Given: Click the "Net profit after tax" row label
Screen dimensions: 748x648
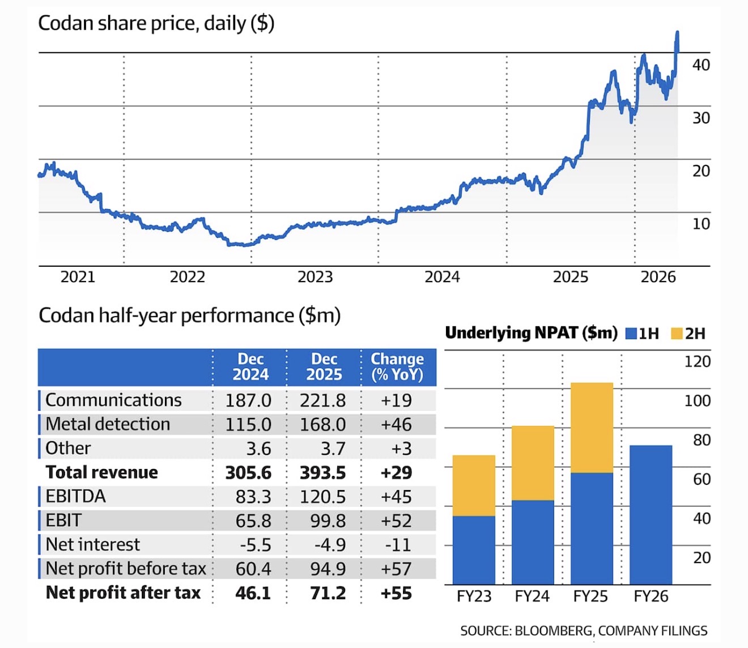Looking at the screenshot, I should pos(123,592).
